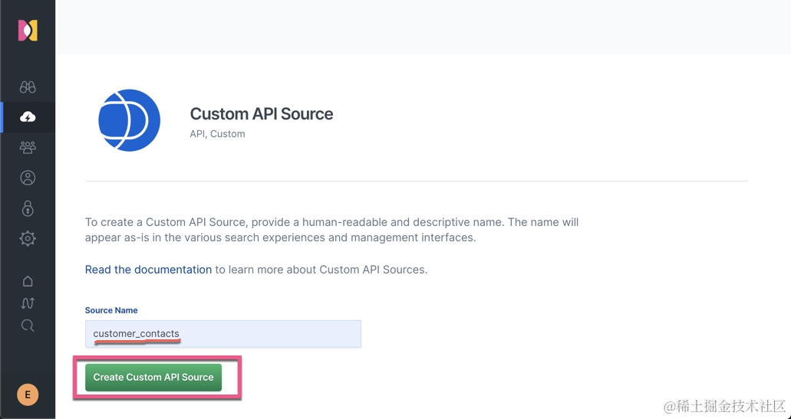791x419 pixels.
Task: Click the squiggly arrows sidebar icon
Action: [x=28, y=303]
